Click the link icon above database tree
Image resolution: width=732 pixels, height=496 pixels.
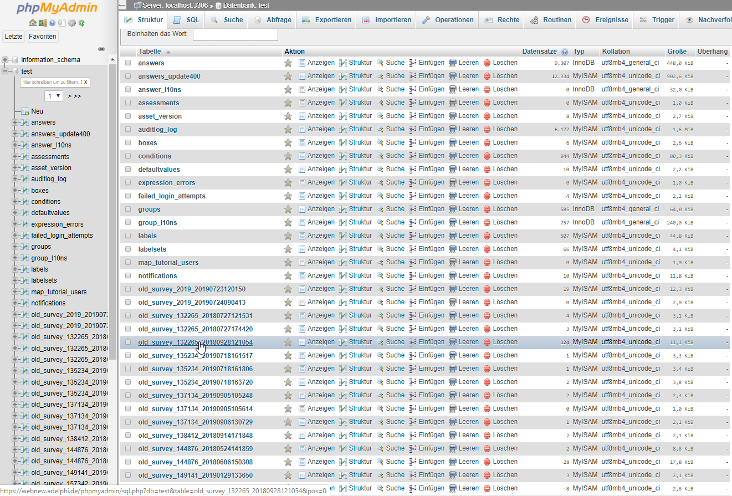click(101, 49)
